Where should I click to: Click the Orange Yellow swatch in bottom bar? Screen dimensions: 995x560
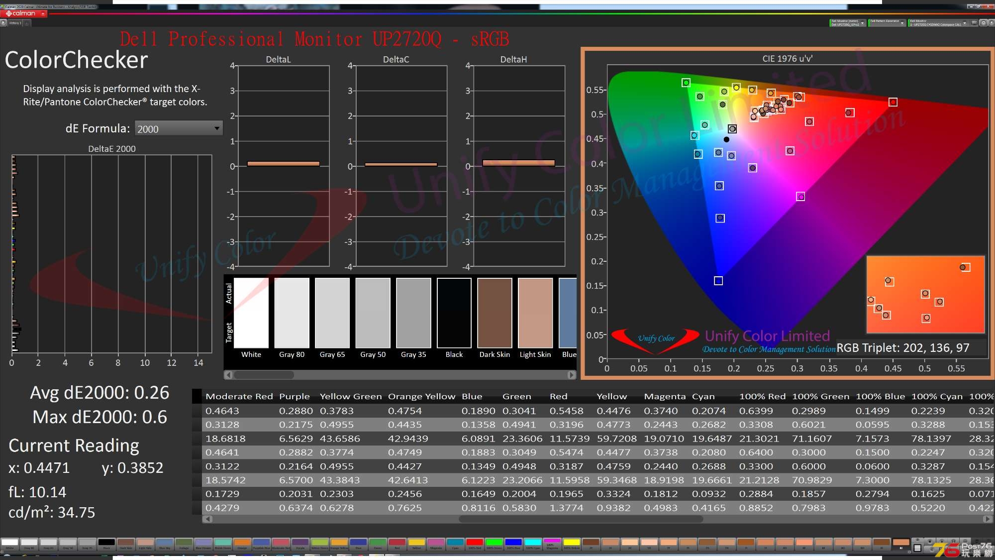[339, 544]
